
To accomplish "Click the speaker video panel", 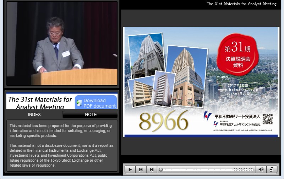I will 62,44.
